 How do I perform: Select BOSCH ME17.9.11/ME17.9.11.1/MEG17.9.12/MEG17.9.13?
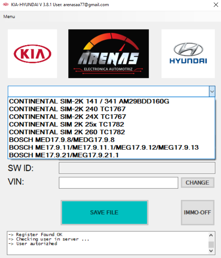coord(104,147)
